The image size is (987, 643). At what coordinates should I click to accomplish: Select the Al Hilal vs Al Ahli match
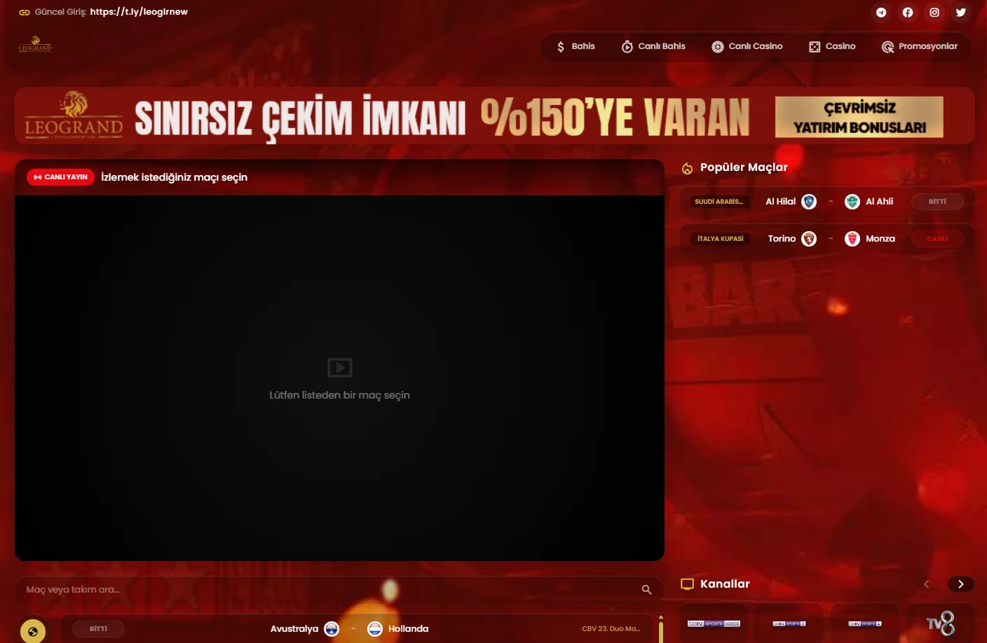pos(827,202)
